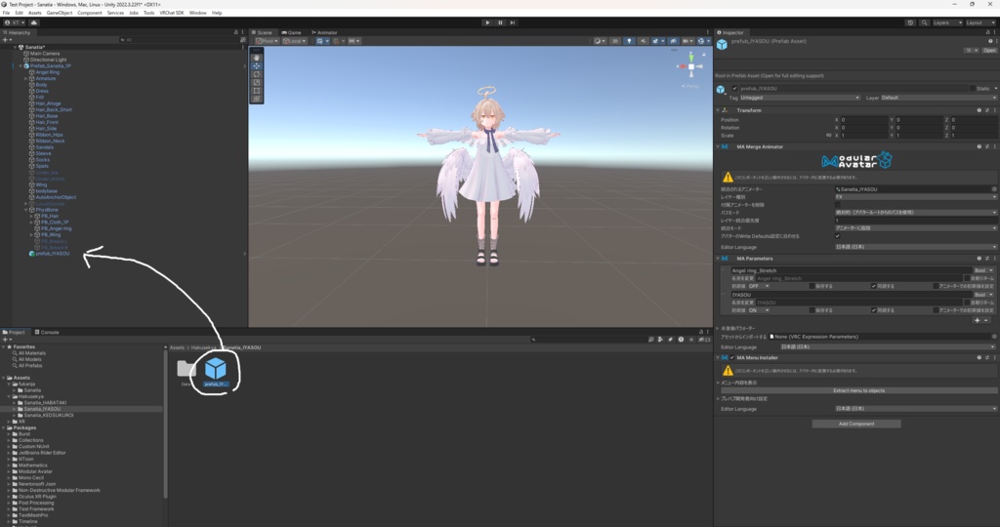
Task: Open the Layer Default dropdown
Action: [938, 98]
